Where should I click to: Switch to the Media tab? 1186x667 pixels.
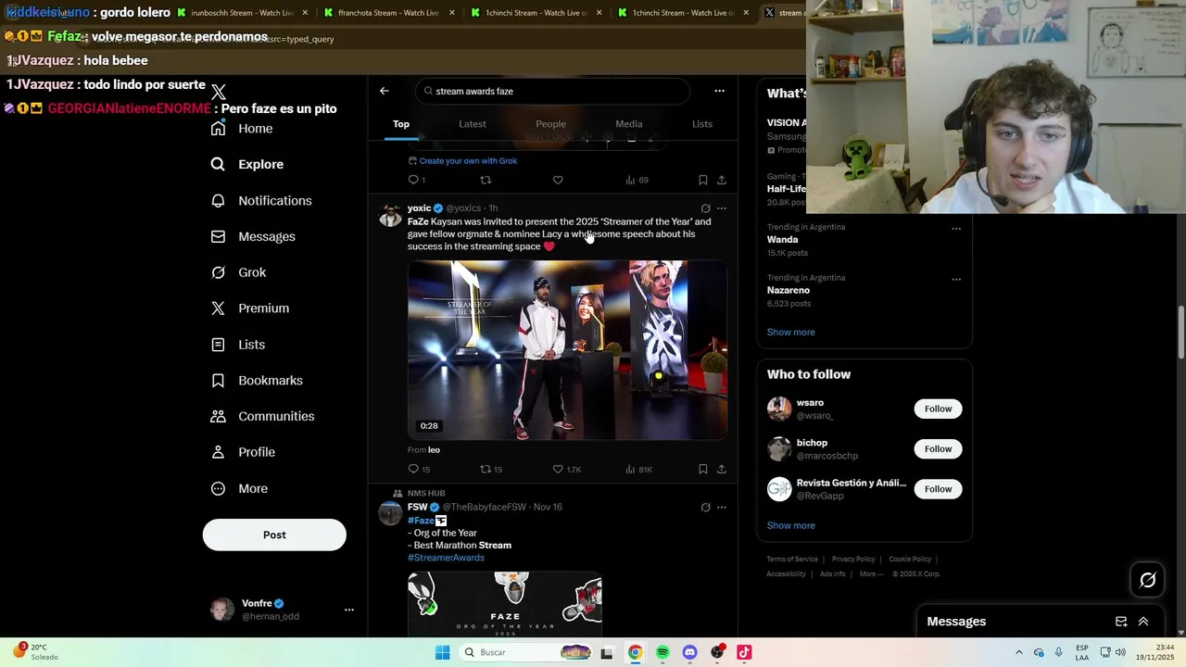coord(629,124)
